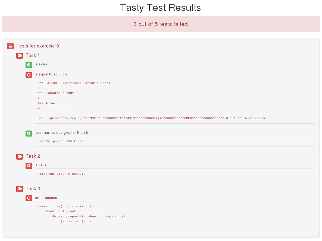The image size is (322, 241).
Task: Click the Task 2 red folder icon
Action: tap(20, 157)
